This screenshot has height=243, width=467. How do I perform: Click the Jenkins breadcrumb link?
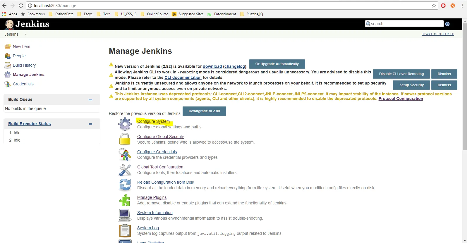[11, 34]
